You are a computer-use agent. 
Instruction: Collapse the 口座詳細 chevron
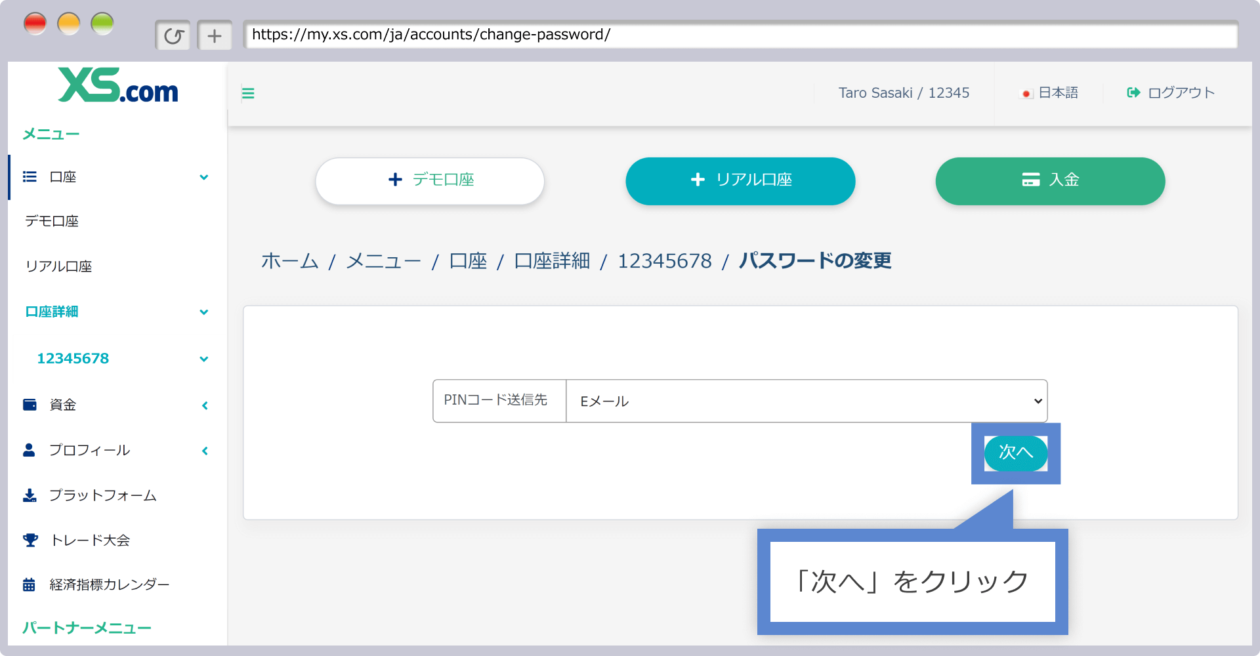(204, 312)
